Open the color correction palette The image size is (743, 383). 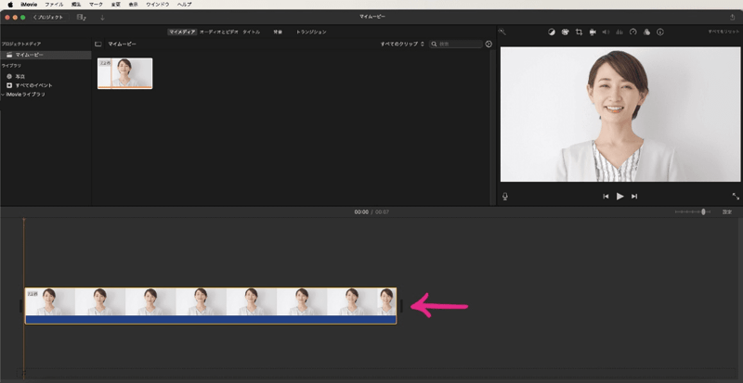click(564, 32)
